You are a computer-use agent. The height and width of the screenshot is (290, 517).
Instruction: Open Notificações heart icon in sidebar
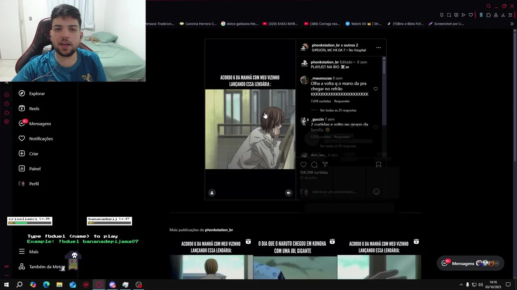[22, 139]
